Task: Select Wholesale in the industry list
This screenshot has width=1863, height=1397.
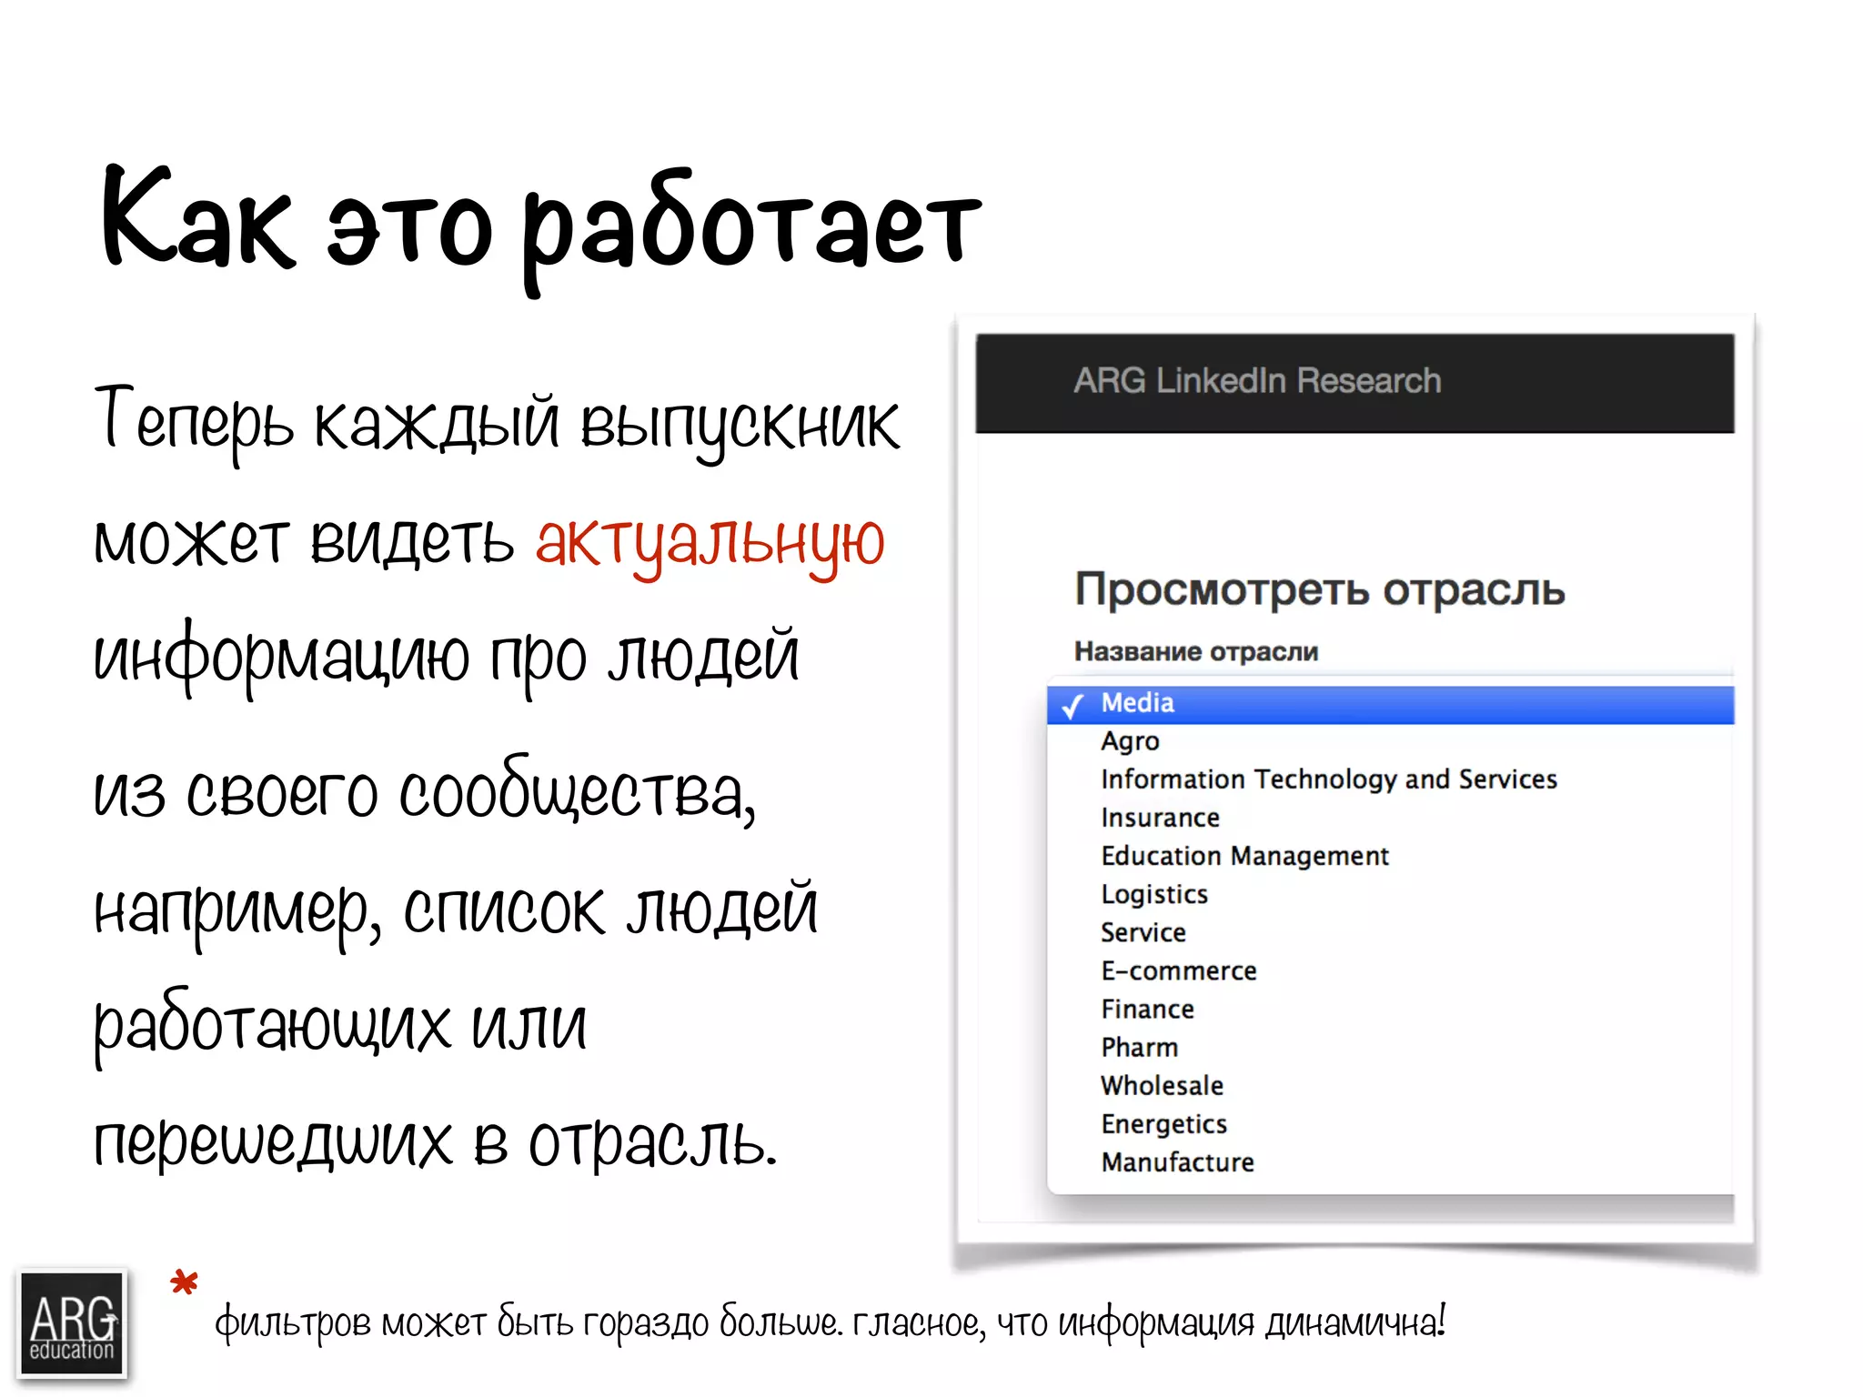Action: 1390,1086
